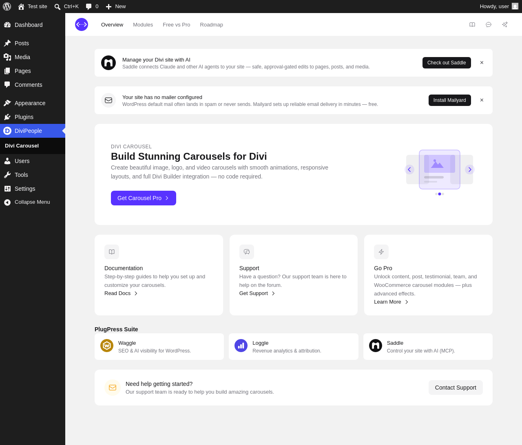The image size is (522, 445).
Task: Click the Go Pro lightning icon
Action: 381,252
